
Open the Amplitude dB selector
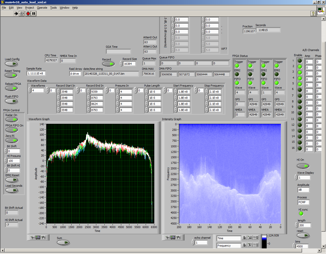[303, 190]
